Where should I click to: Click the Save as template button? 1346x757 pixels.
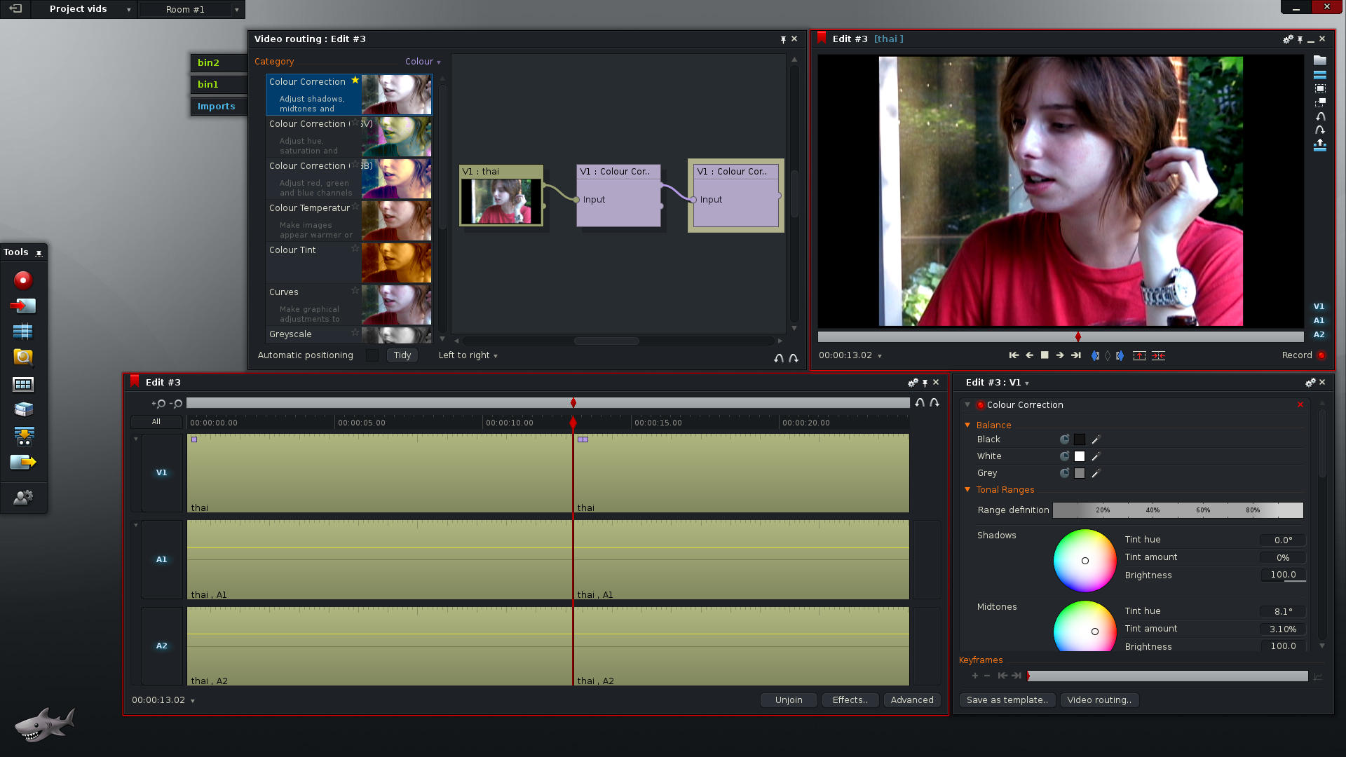[x=1007, y=700]
